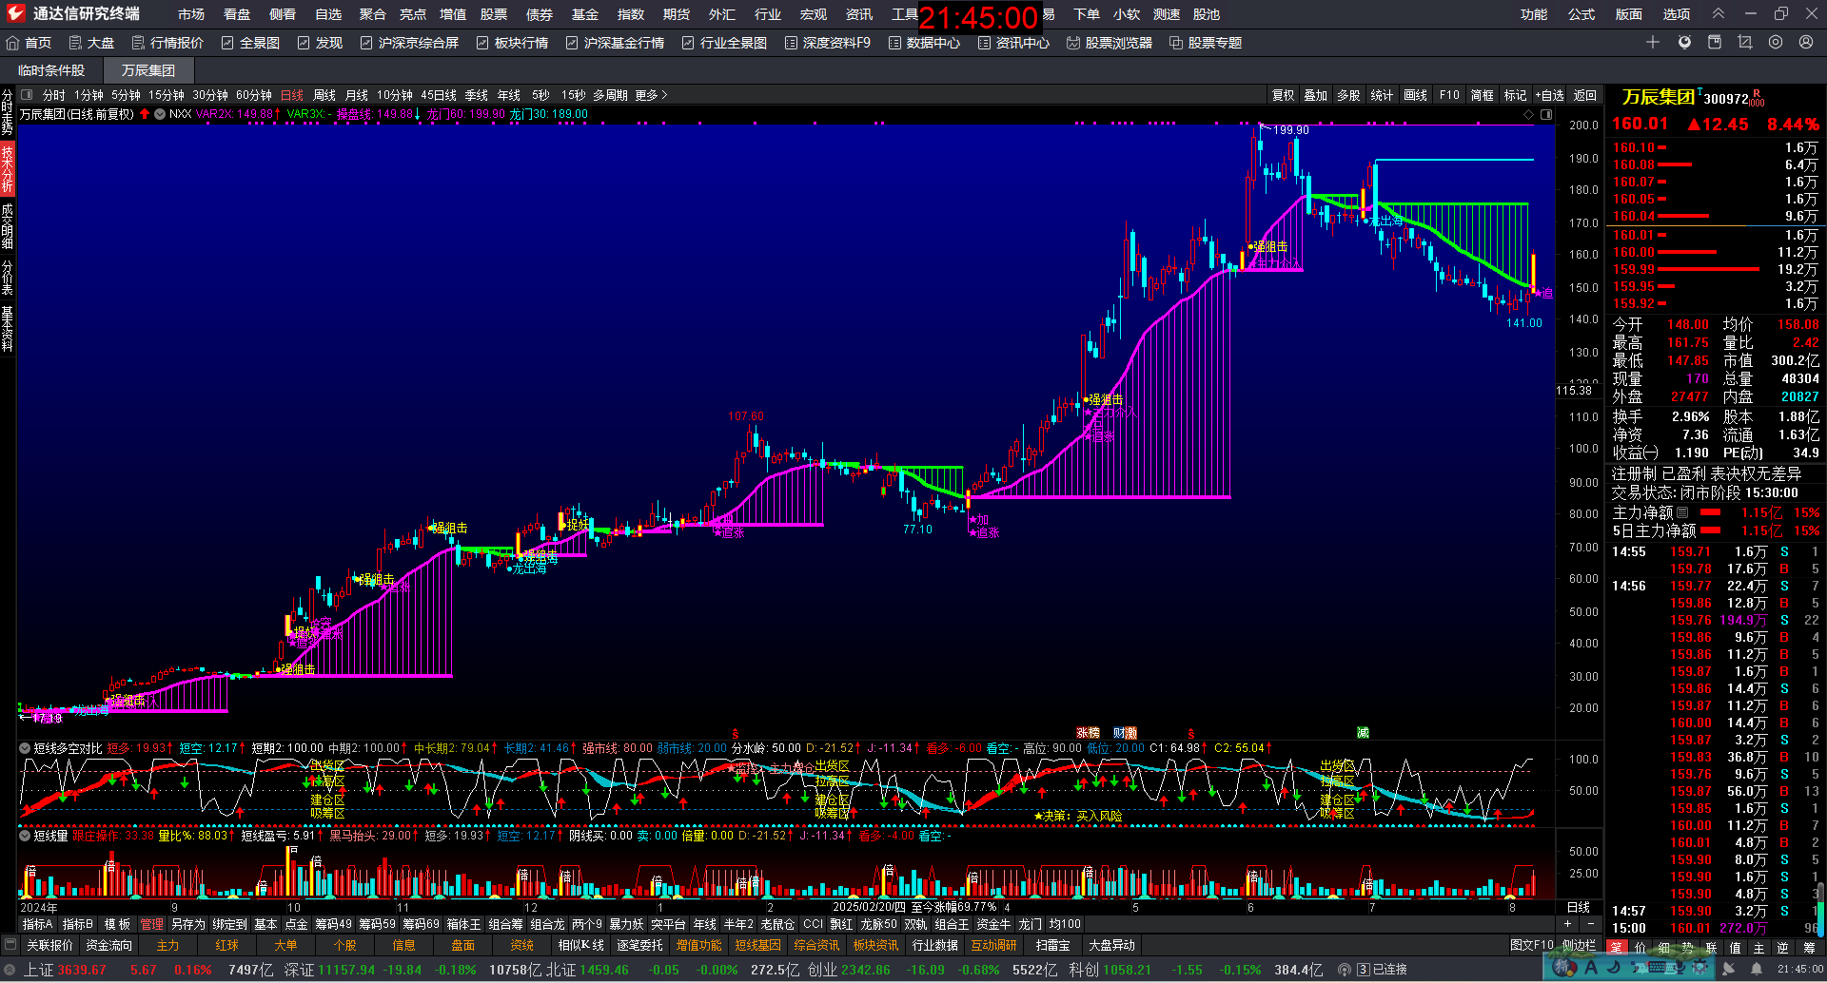Expand 更多 period options
Image resolution: width=1827 pixels, height=983 pixels.
tap(652, 95)
